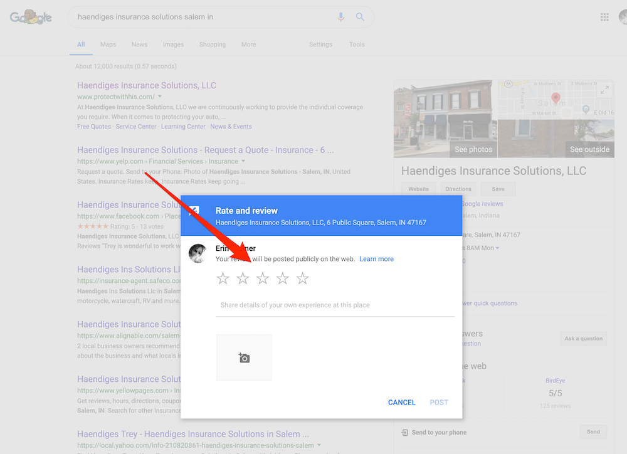
Task: Expand dropdown arrow next to protectwithhis.com URL
Action: point(159,97)
